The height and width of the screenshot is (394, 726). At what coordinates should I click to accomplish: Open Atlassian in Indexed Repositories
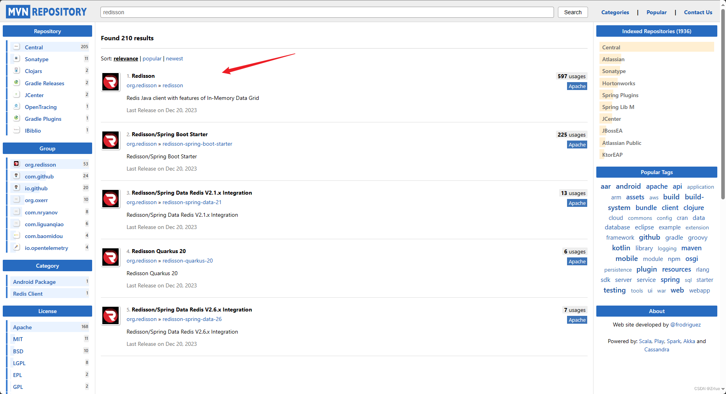[613, 59]
